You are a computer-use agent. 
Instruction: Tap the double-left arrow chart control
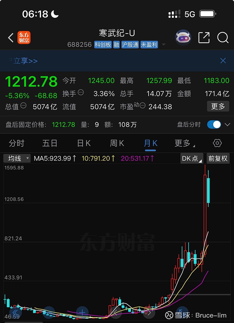[15, 312]
